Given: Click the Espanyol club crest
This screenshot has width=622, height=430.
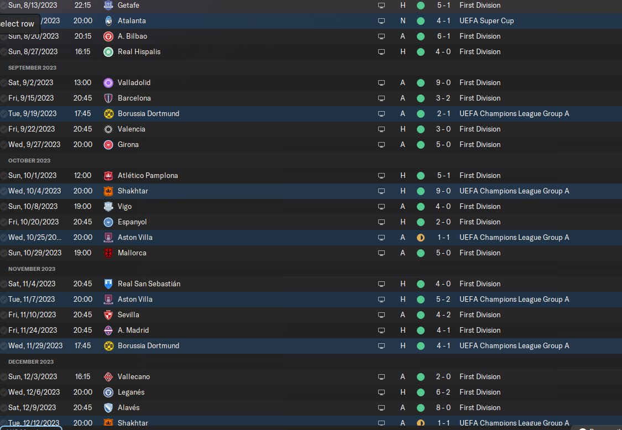Looking at the screenshot, I should 108,222.
